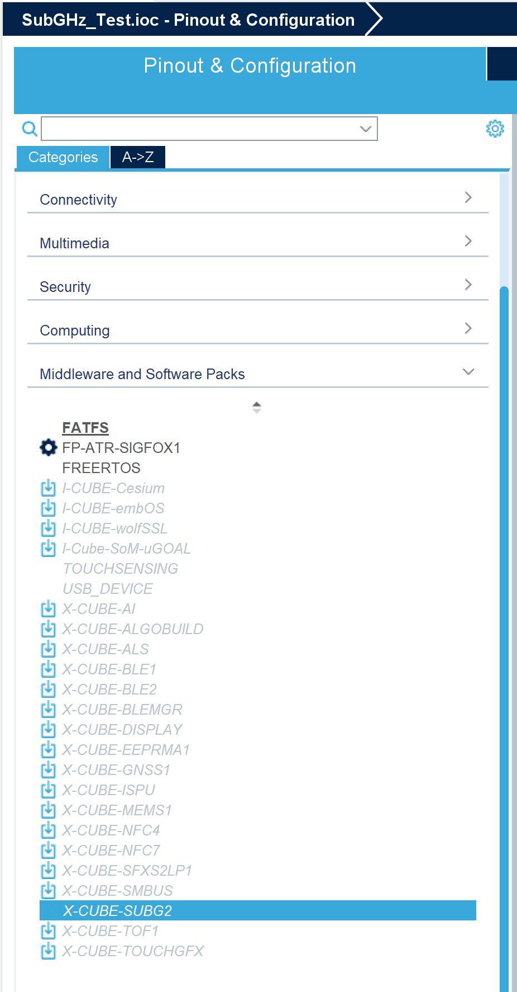The width and height of the screenshot is (517, 992).
Task: Click download icon beside X-CUBE-MEMS1
Action: [49, 810]
